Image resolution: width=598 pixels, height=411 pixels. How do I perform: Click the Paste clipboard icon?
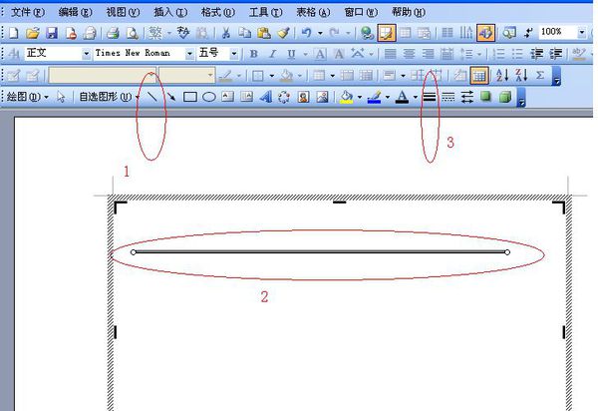263,33
